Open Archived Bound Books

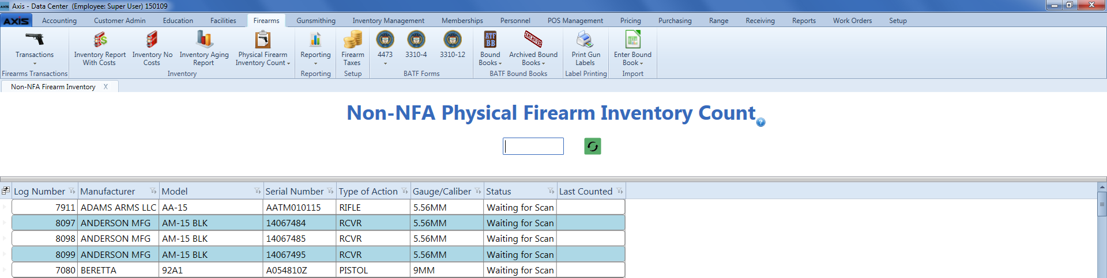coord(533,48)
